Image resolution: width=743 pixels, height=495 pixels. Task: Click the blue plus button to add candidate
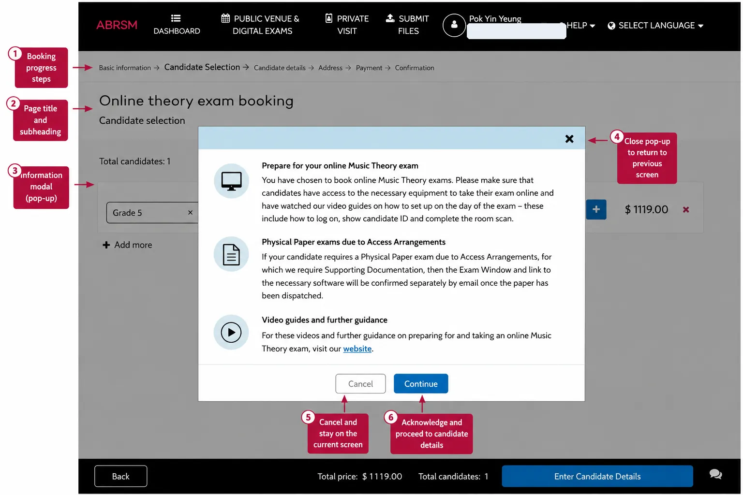pos(596,210)
